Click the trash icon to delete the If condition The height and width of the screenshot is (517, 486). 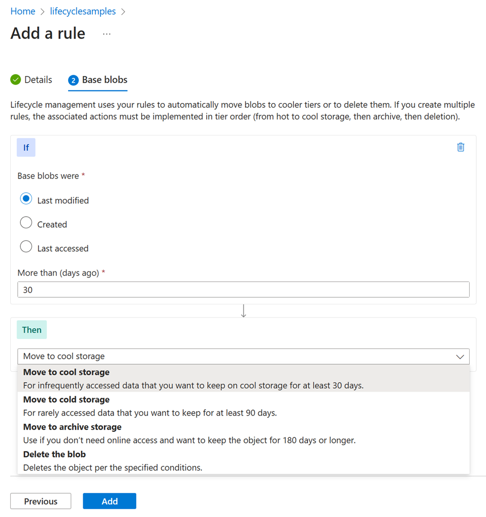(461, 147)
